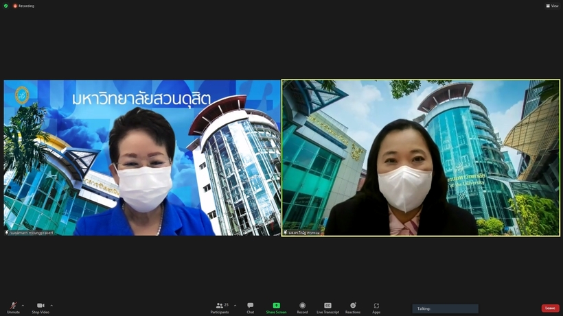
Task: Click the Talking indicator box
Action: (x=445, y=308)
